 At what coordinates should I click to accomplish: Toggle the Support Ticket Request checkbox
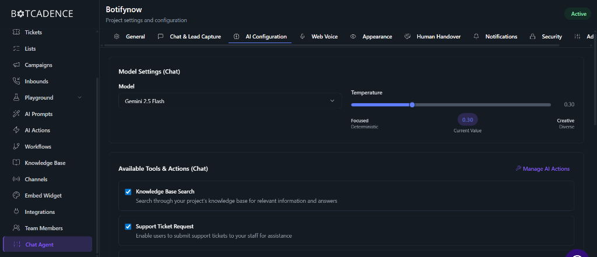(128, 227)
